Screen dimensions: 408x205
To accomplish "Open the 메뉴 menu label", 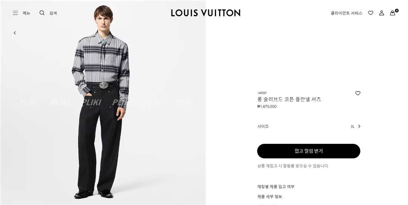I will [26, 13].
